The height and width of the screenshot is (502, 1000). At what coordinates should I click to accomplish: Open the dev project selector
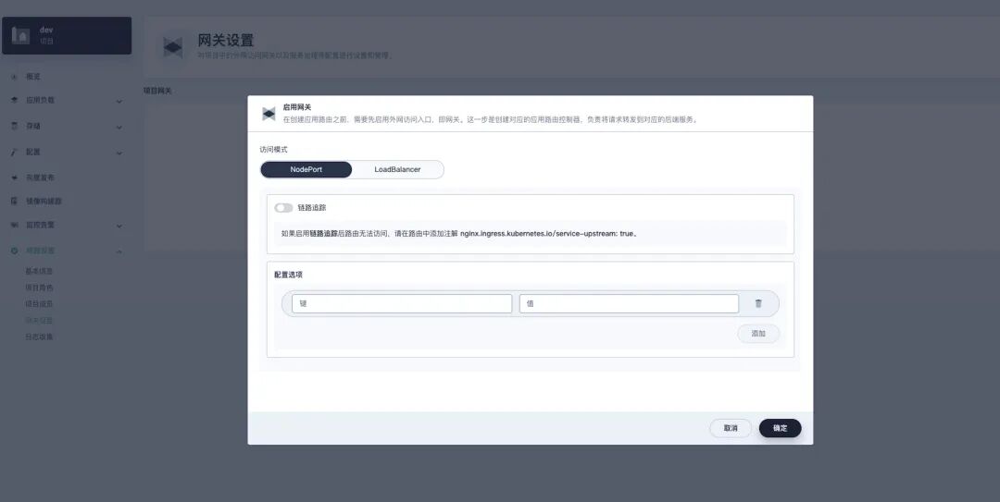pos(67,36)
